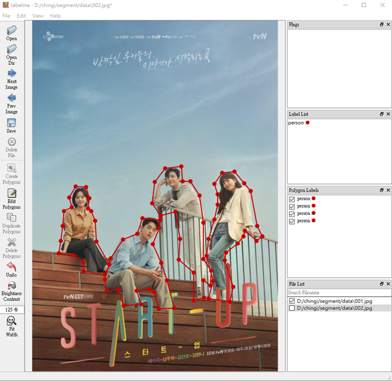The width and height of the screenshot is (392, 381).
Task: Toggle the second person polygon checkbox
Action: [x=292, y=207]
